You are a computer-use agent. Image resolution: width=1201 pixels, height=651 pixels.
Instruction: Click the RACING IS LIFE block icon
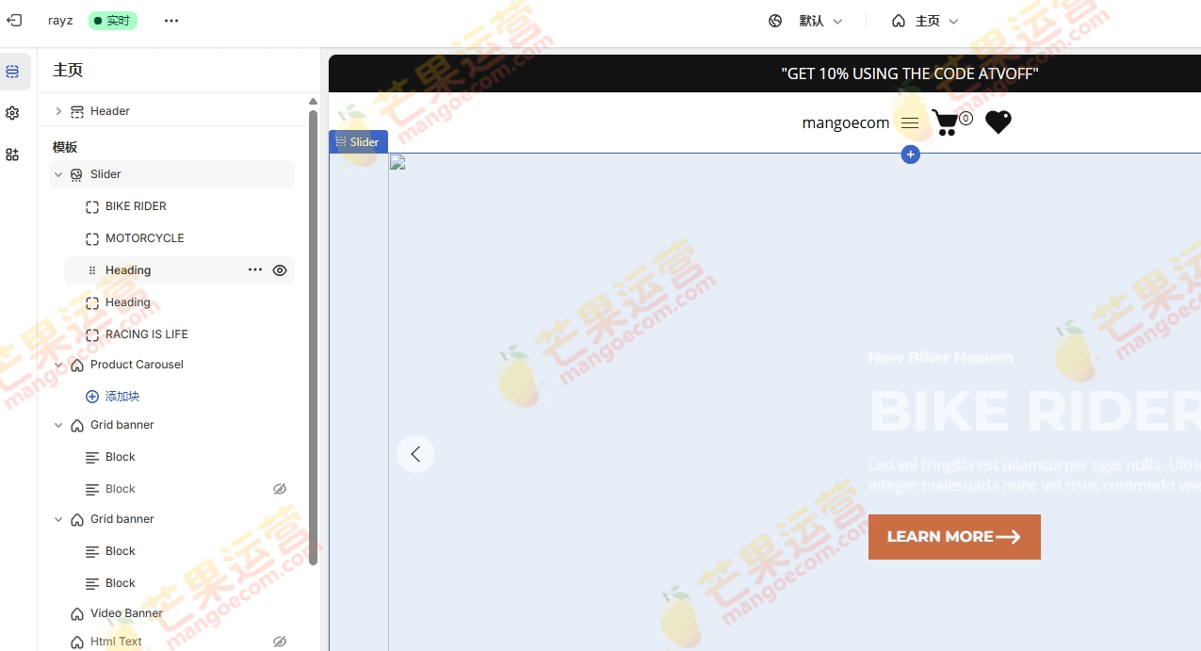pos(92,334)
